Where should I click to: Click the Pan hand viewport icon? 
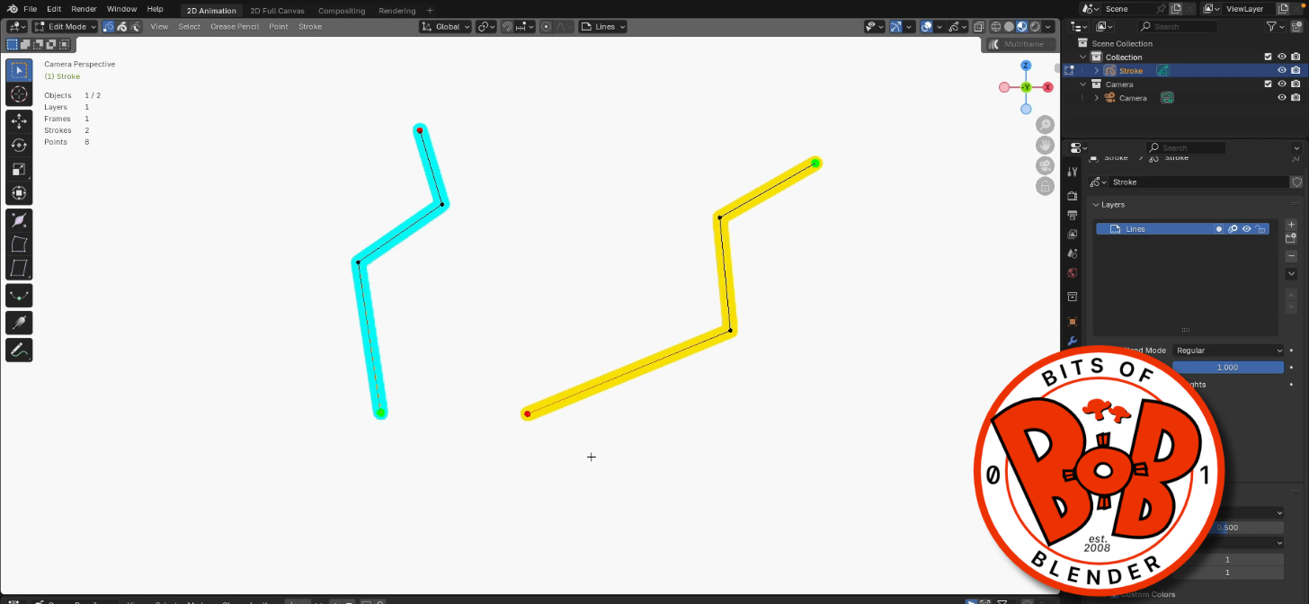[x=1045, y=145]
